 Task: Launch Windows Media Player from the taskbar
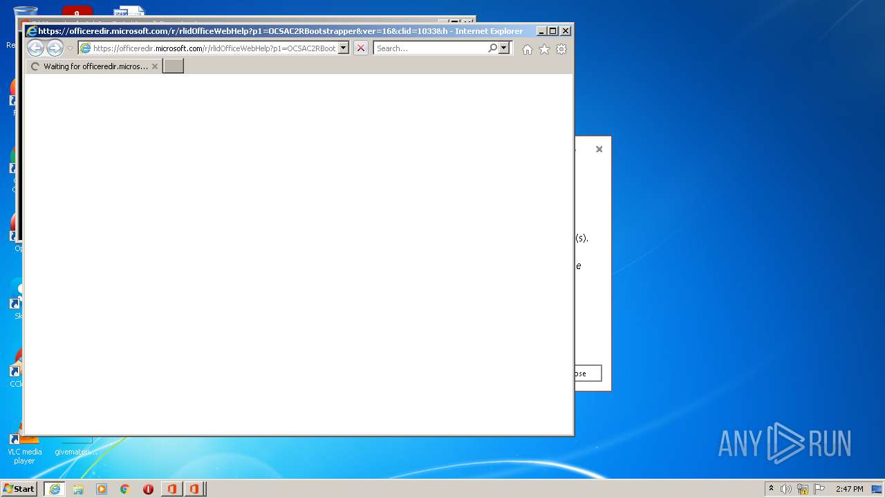click(102, 489)
